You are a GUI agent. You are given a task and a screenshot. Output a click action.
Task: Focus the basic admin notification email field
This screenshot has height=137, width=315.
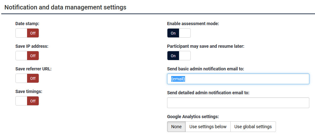[x=238, y=79]
